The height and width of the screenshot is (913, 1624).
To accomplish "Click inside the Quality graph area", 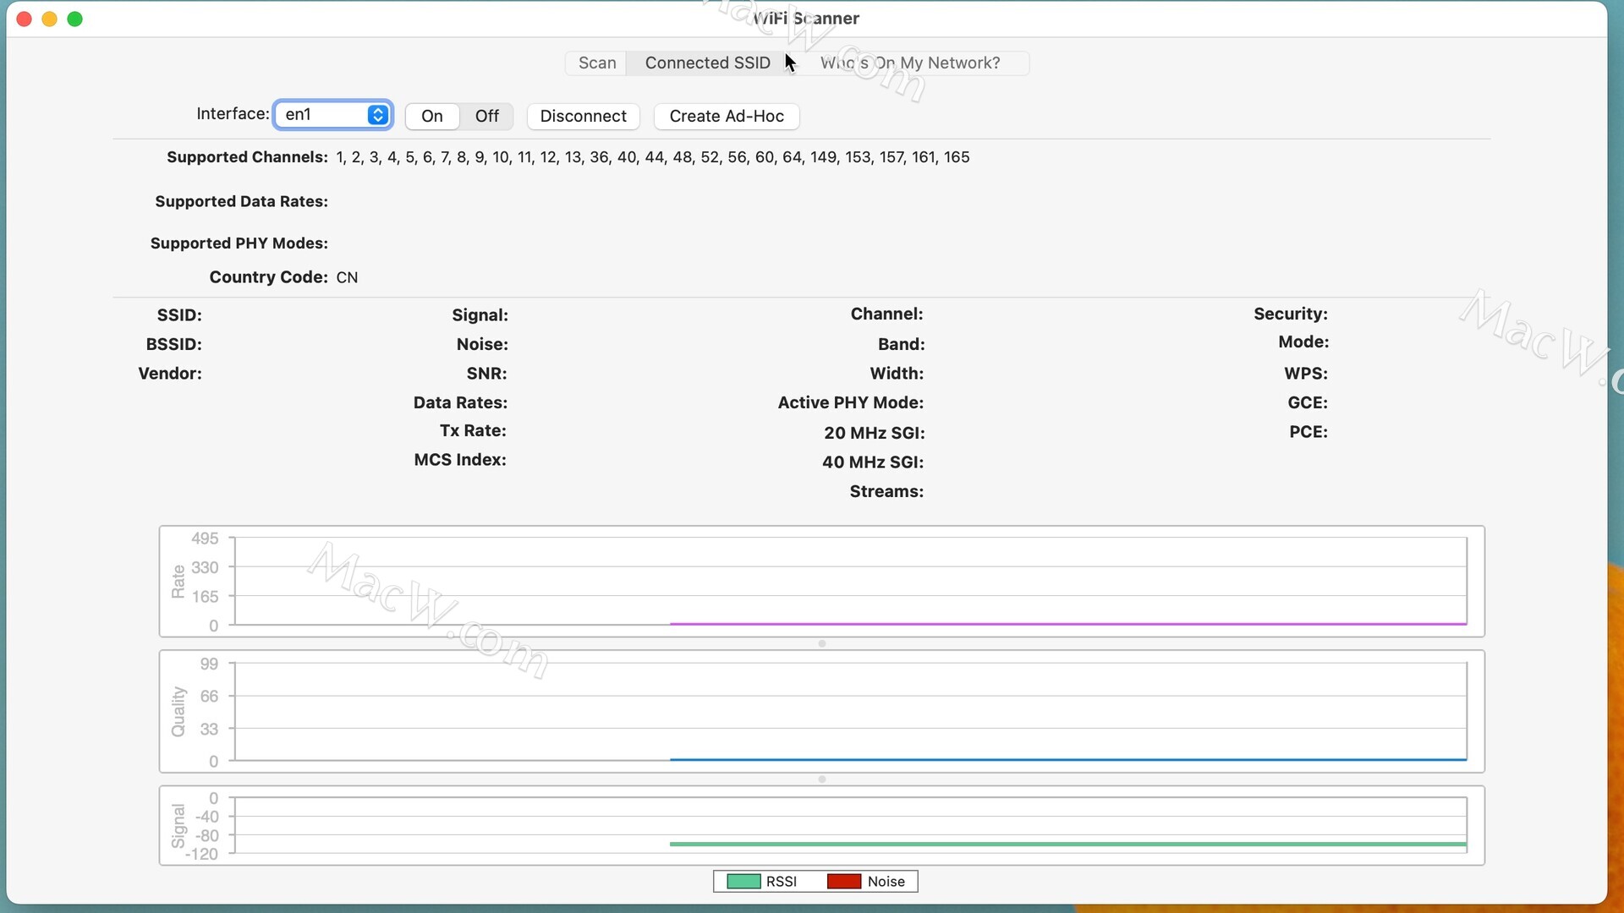I will point(850,710).
